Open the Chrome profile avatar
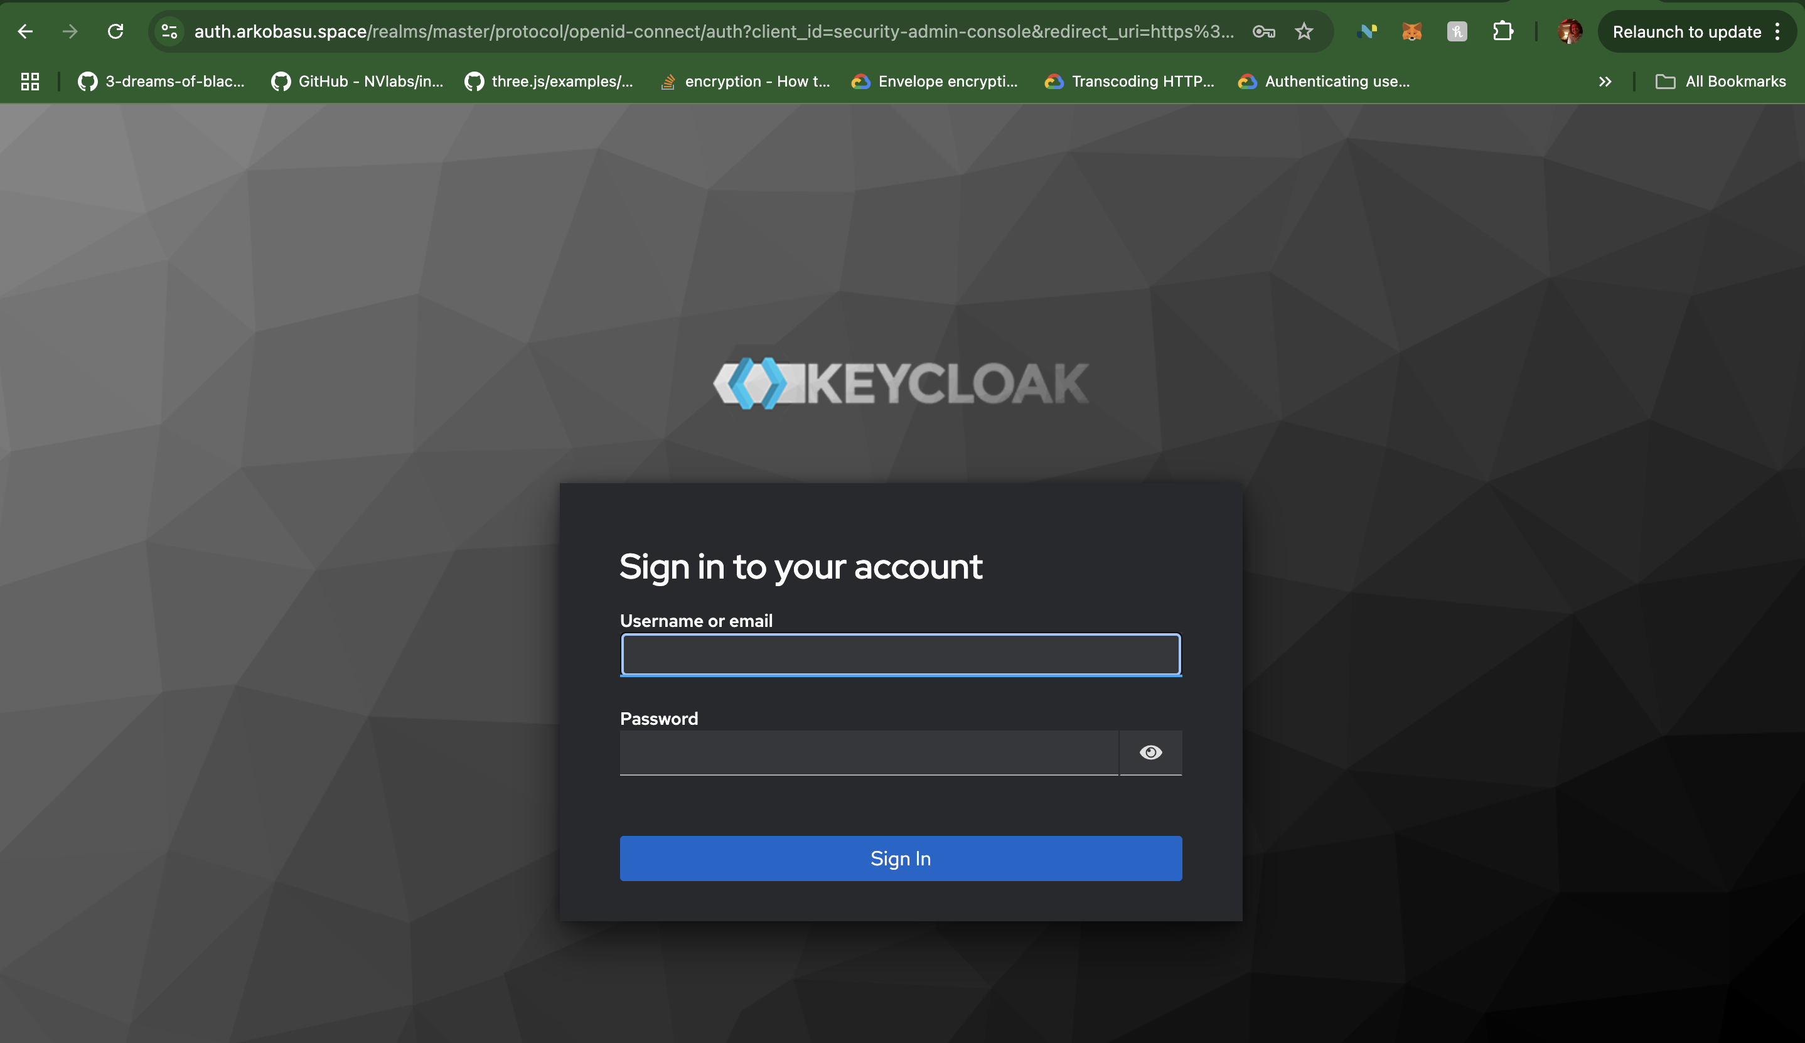Viewport: 1805px width, 1043px height. tap(1570, 31)
